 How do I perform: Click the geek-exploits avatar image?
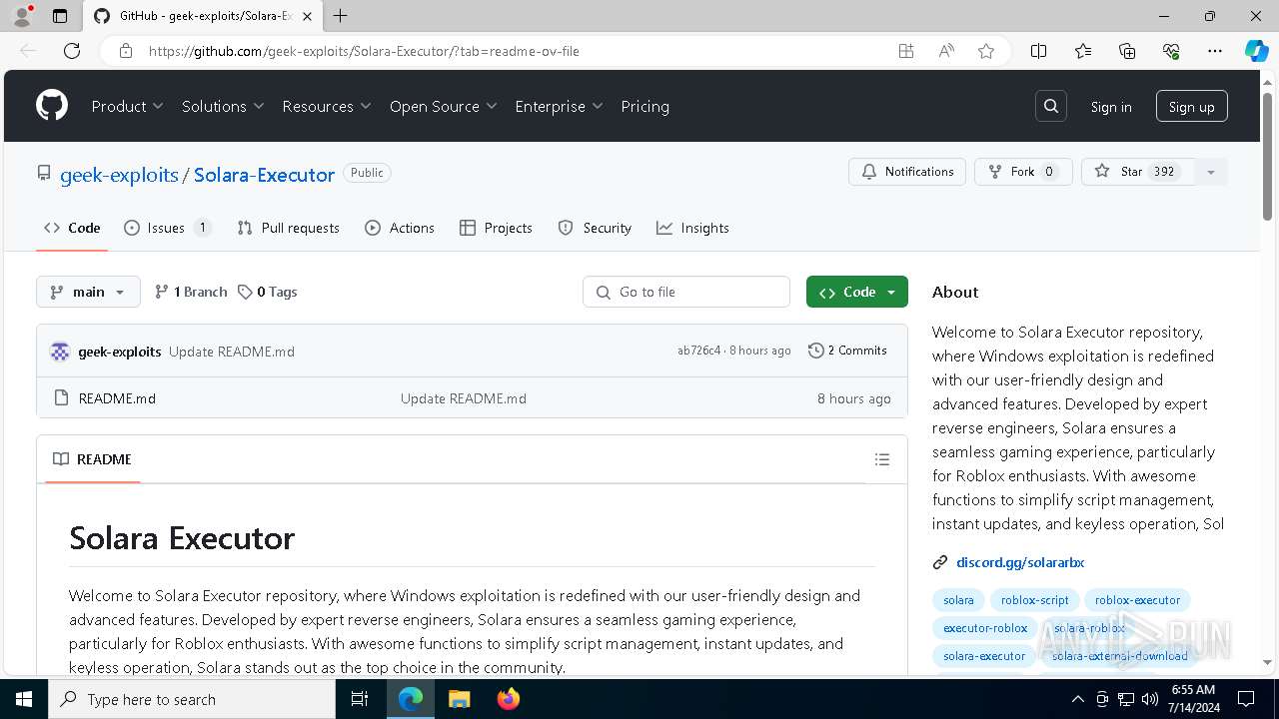pyautogui.click(x=60, y=352)
